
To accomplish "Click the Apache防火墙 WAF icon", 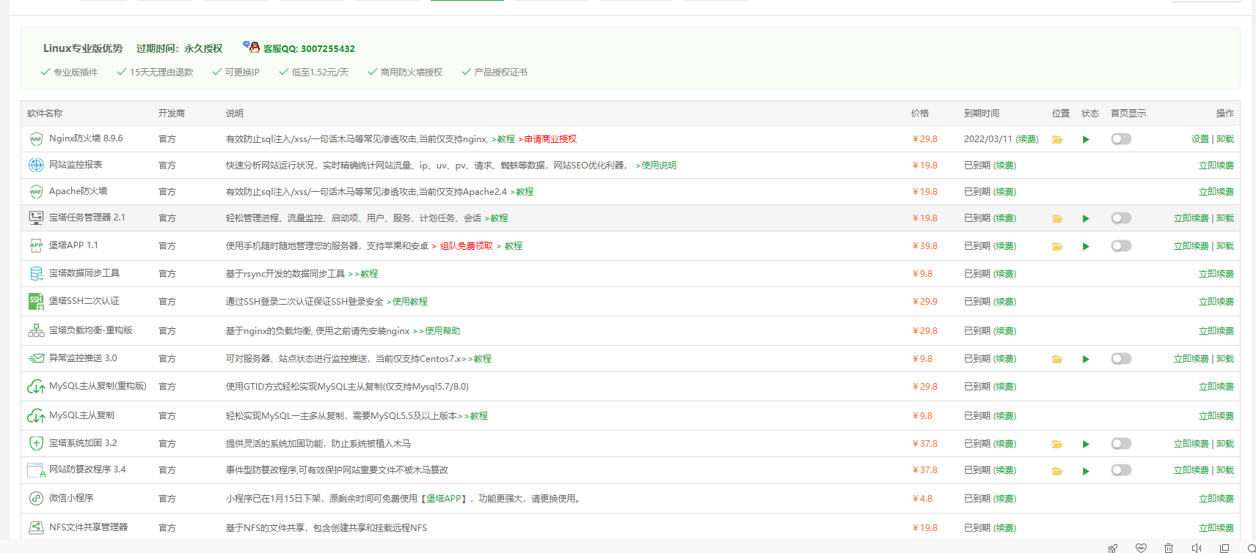I will point(36,192).
